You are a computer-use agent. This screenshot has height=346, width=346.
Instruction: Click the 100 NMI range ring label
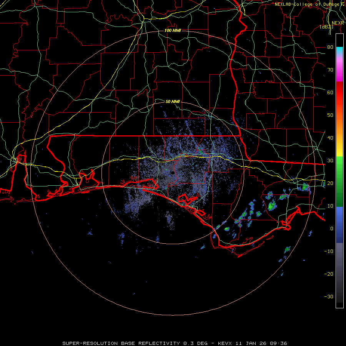tap(173, 30)
